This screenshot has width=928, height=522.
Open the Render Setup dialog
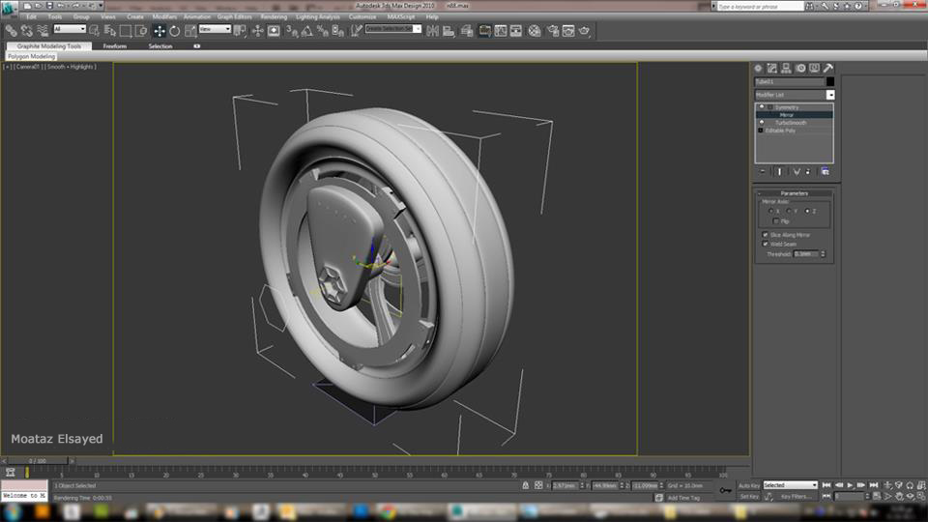[553, 31]
